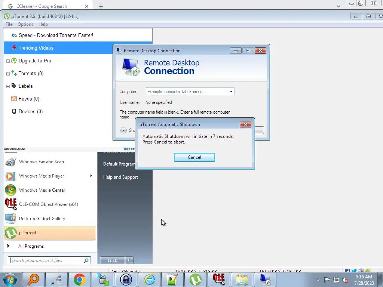
Task: Select Upgrade to Pro in sidebar
Action: pyautogui.click(x=35, y=61)
